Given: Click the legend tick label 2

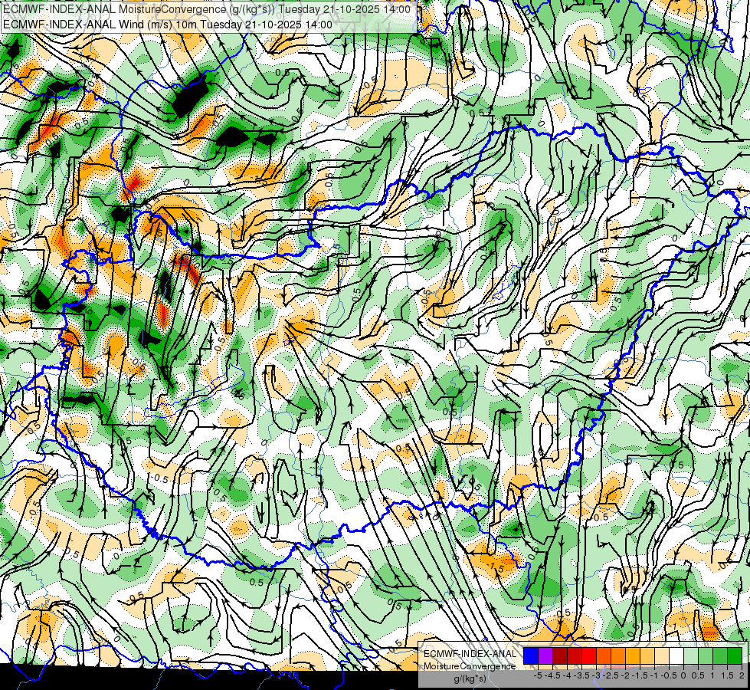Looking at the screenshot, I should click(742, 675).
